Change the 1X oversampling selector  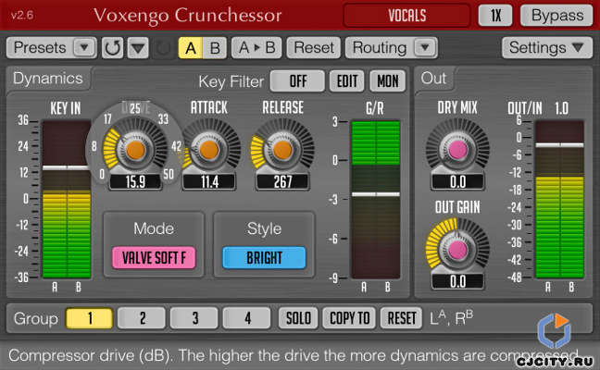tap(495, 16)
